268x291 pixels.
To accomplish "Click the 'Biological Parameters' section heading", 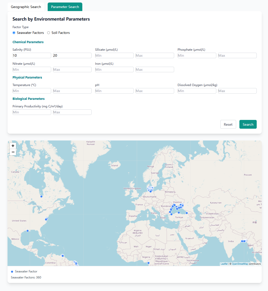I will point(29,99).
